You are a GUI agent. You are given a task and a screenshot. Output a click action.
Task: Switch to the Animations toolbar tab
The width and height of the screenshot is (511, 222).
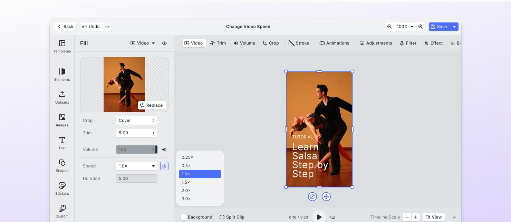click(334, 43)
